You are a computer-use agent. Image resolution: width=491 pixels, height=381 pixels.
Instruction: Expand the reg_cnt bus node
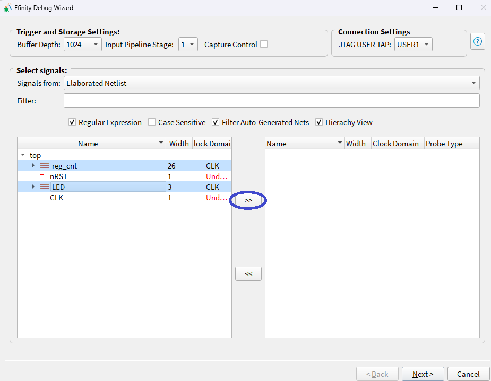point(33,166)
